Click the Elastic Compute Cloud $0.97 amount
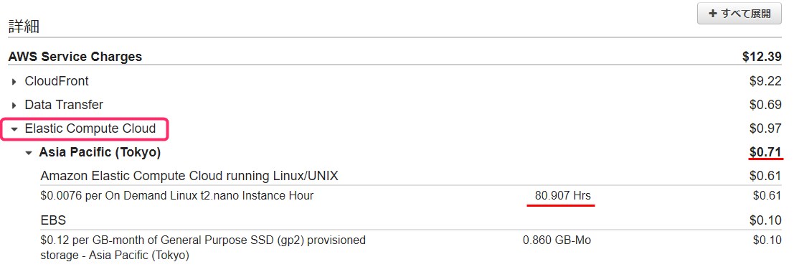The height and width of the screenshot is (267, 794). point(765,128)
